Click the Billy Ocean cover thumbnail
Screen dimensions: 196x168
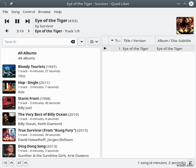click(9, 119)
